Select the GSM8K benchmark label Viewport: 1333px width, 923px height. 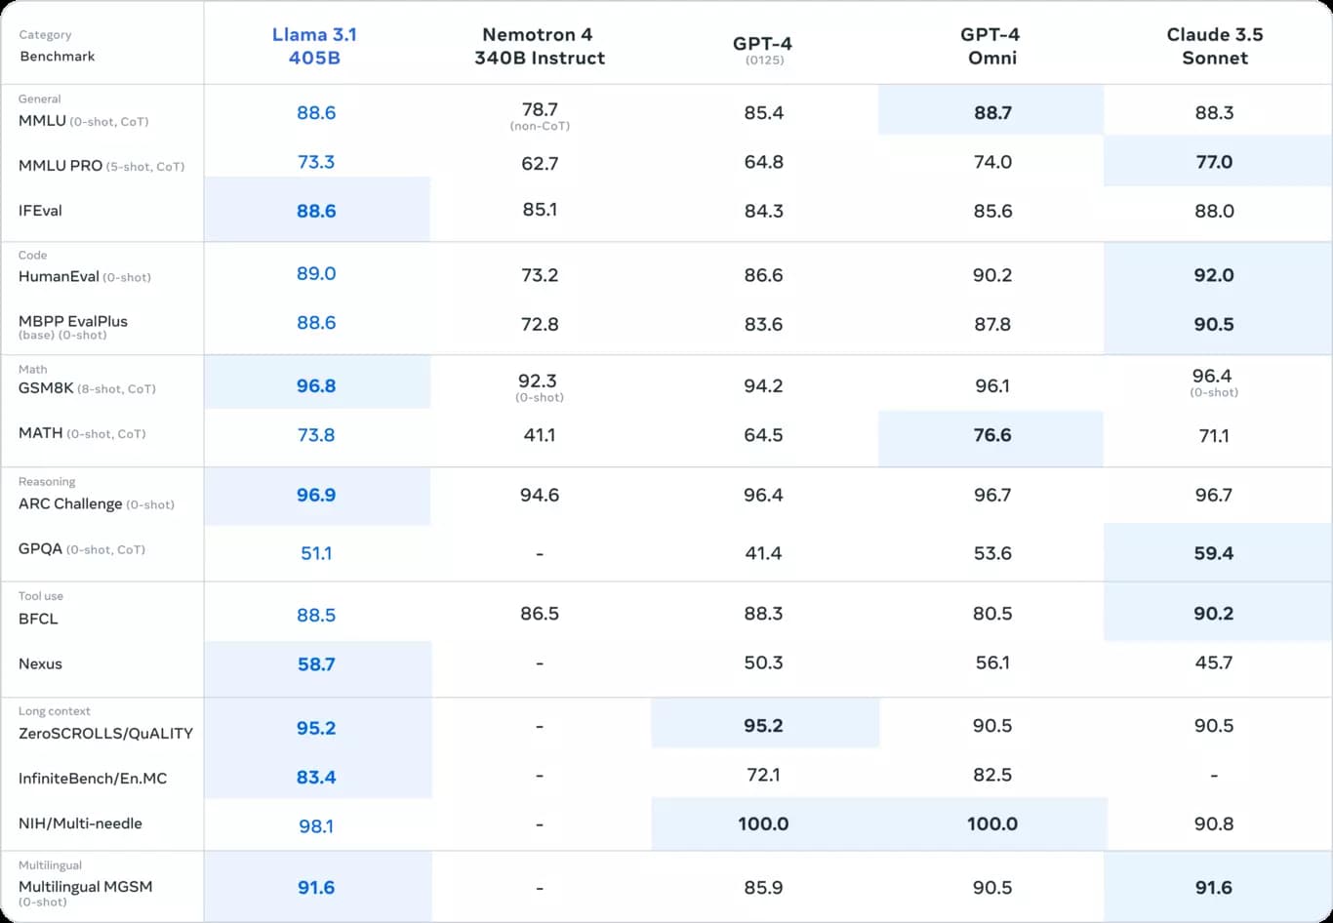click(46, 388)
